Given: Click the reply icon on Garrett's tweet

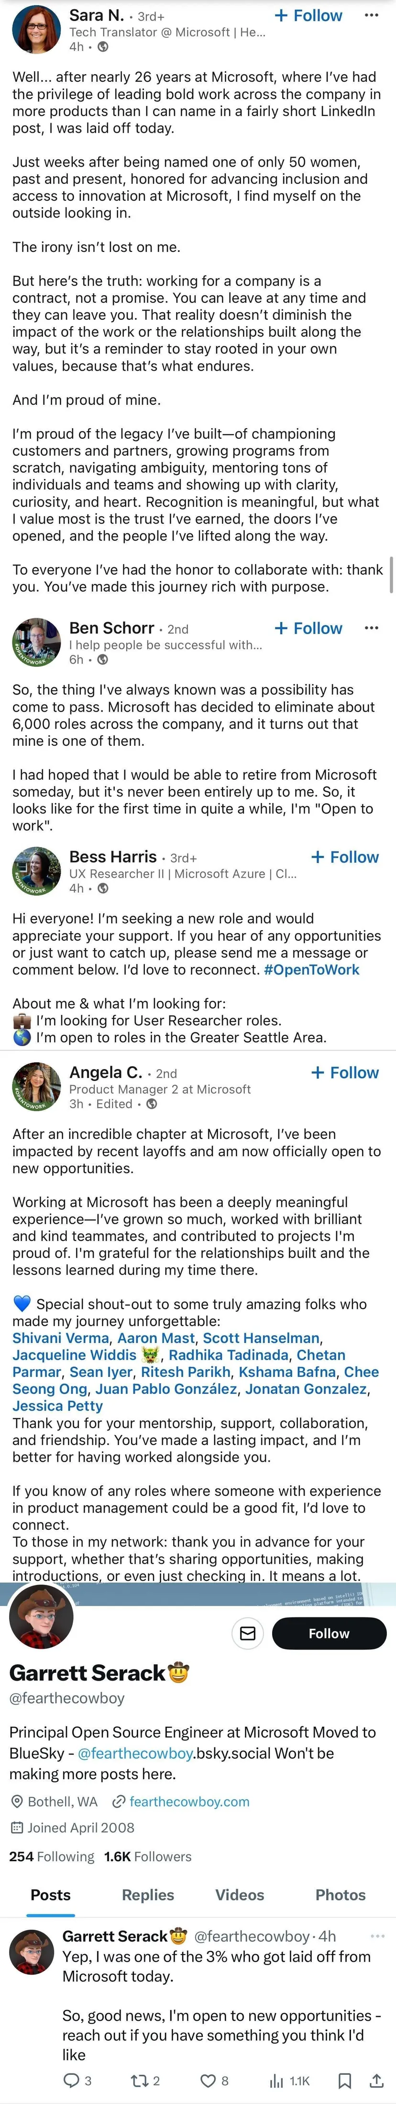Looking at the screenshot, I should pyautogui.click(x=72, y=2081).
